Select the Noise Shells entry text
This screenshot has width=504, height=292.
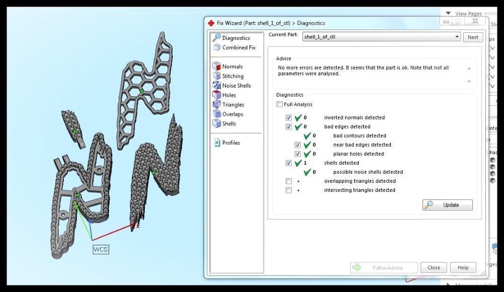[236, 86]
